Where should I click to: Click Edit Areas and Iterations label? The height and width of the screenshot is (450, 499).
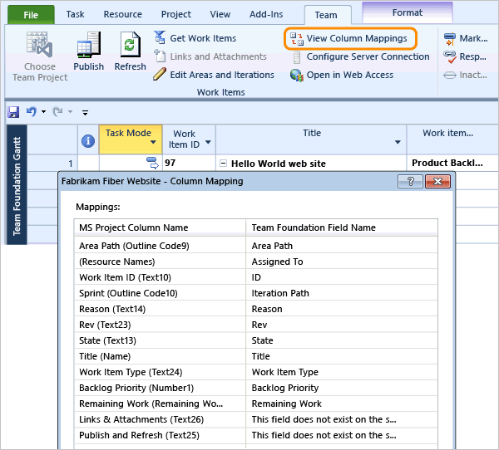[222, 75]
